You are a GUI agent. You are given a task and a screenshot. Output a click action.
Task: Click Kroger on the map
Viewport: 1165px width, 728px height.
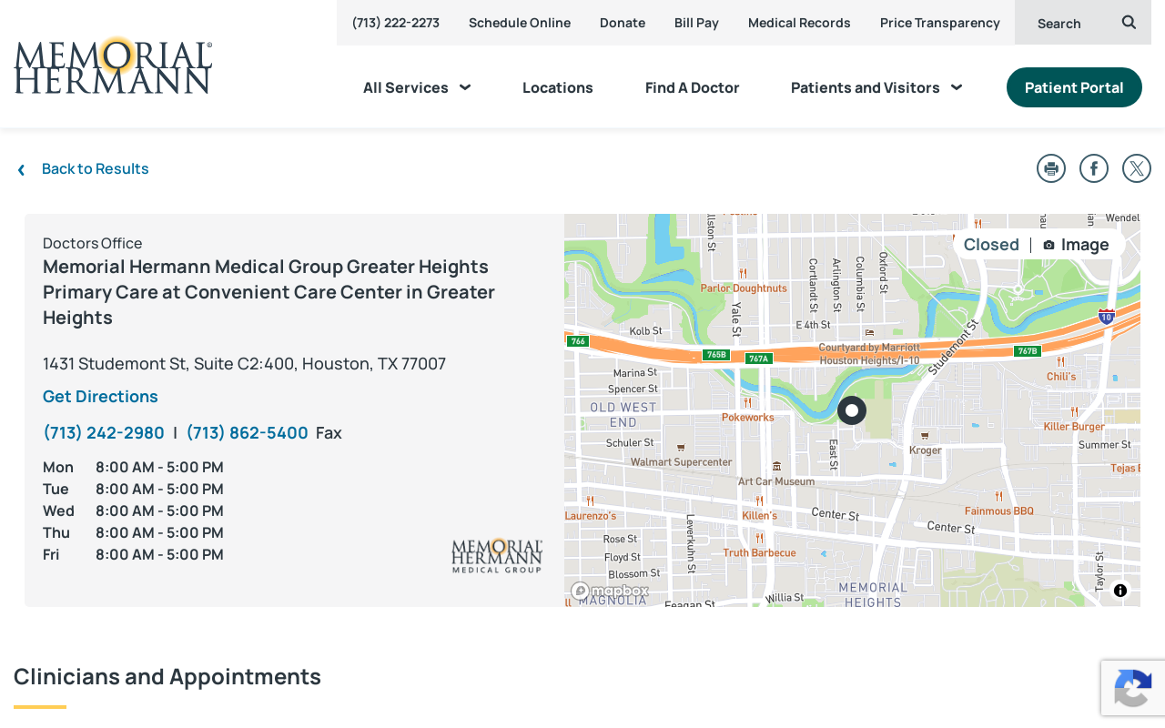point(926,450)
